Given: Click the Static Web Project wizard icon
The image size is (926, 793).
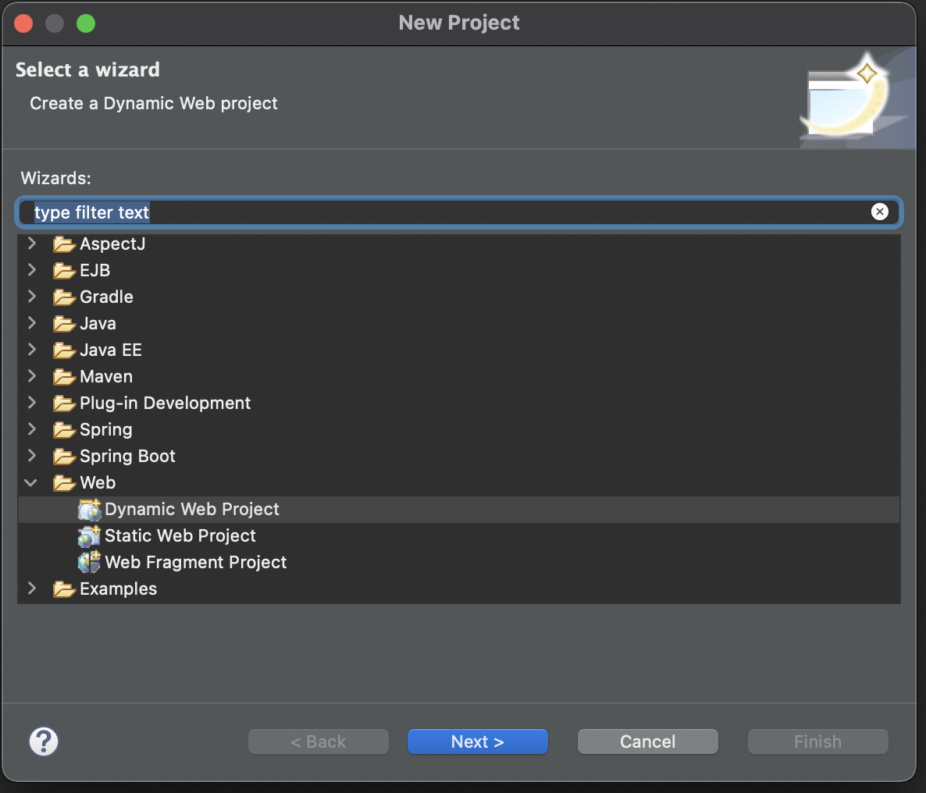Looking at the screenshot, I should click(x=89, y=536).
